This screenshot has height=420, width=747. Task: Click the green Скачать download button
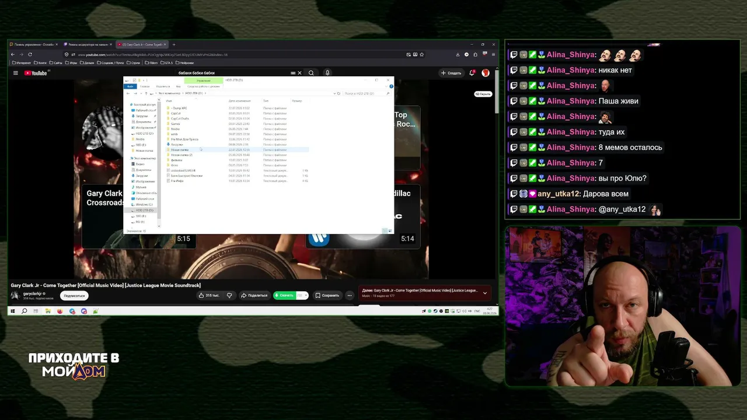point(284,295)
